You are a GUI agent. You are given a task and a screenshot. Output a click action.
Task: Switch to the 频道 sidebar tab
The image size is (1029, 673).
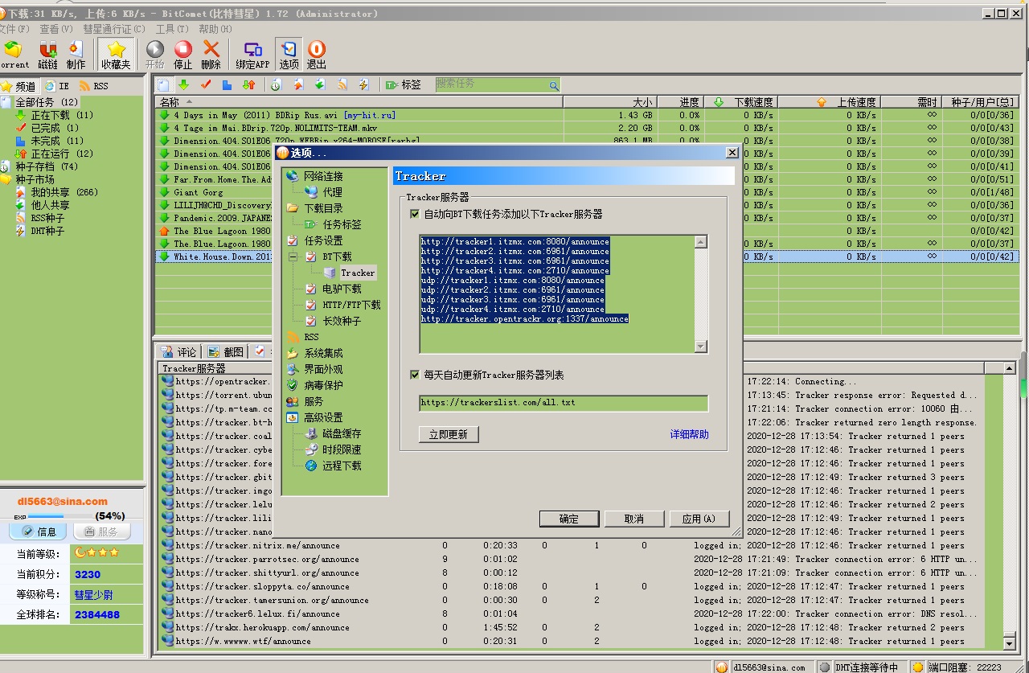(19, 86)
